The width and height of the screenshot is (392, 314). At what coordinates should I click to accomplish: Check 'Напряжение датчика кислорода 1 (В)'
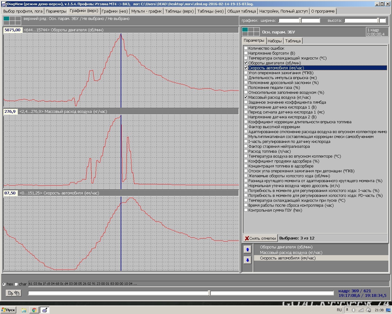tap(246, 107)
